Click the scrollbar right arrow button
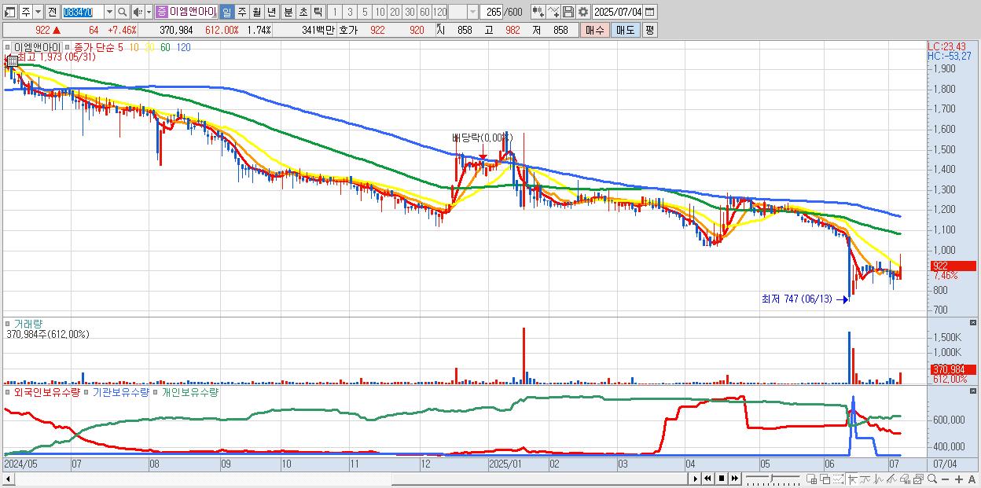981x488 pixels. pos(696,479)
